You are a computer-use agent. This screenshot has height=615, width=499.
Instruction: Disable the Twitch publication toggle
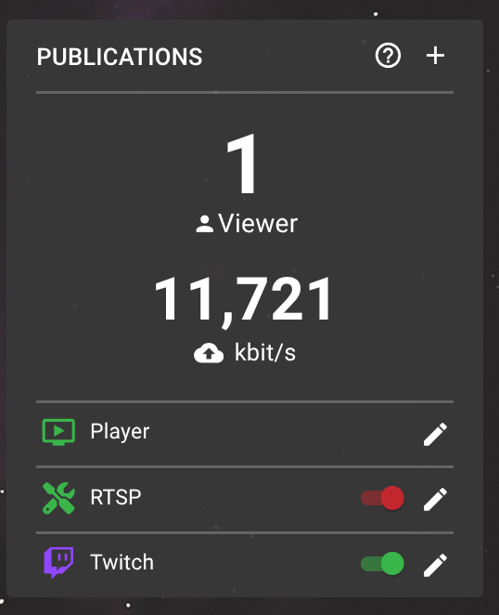pos(382,564)
